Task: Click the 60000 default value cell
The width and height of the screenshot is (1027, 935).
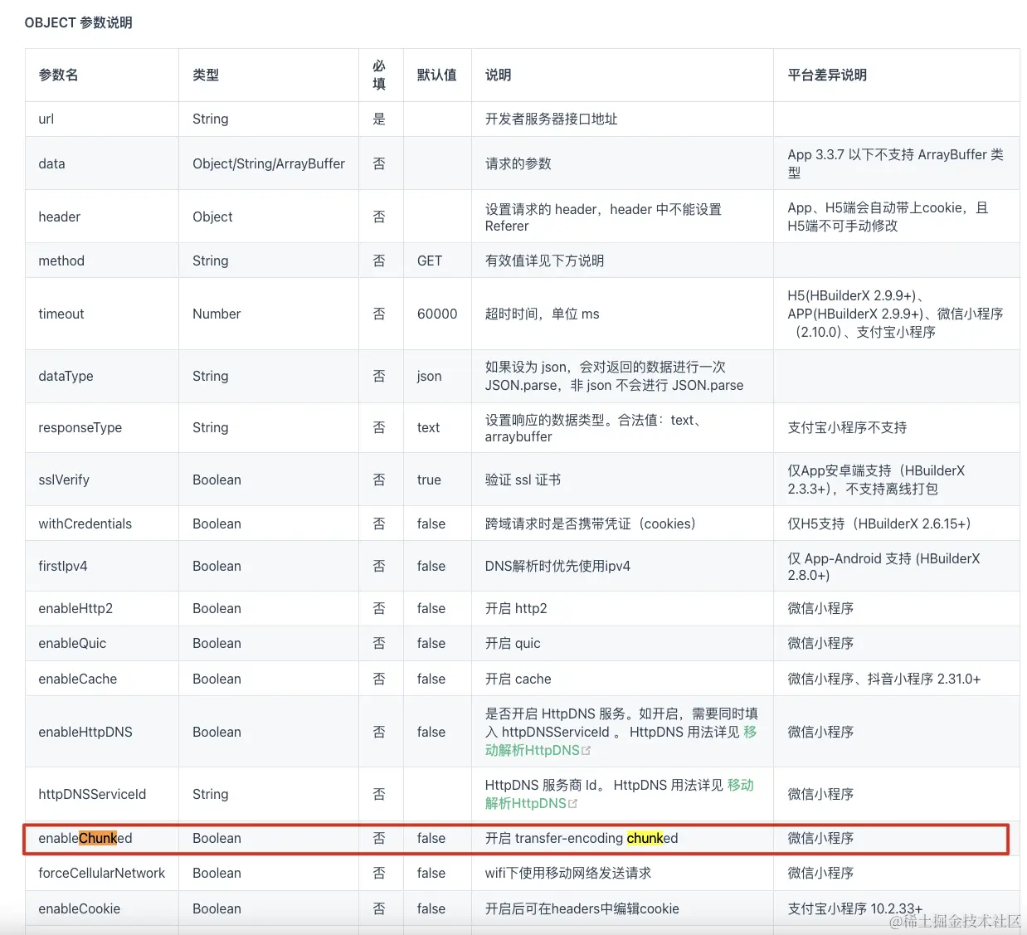Action: pos(437,314)
